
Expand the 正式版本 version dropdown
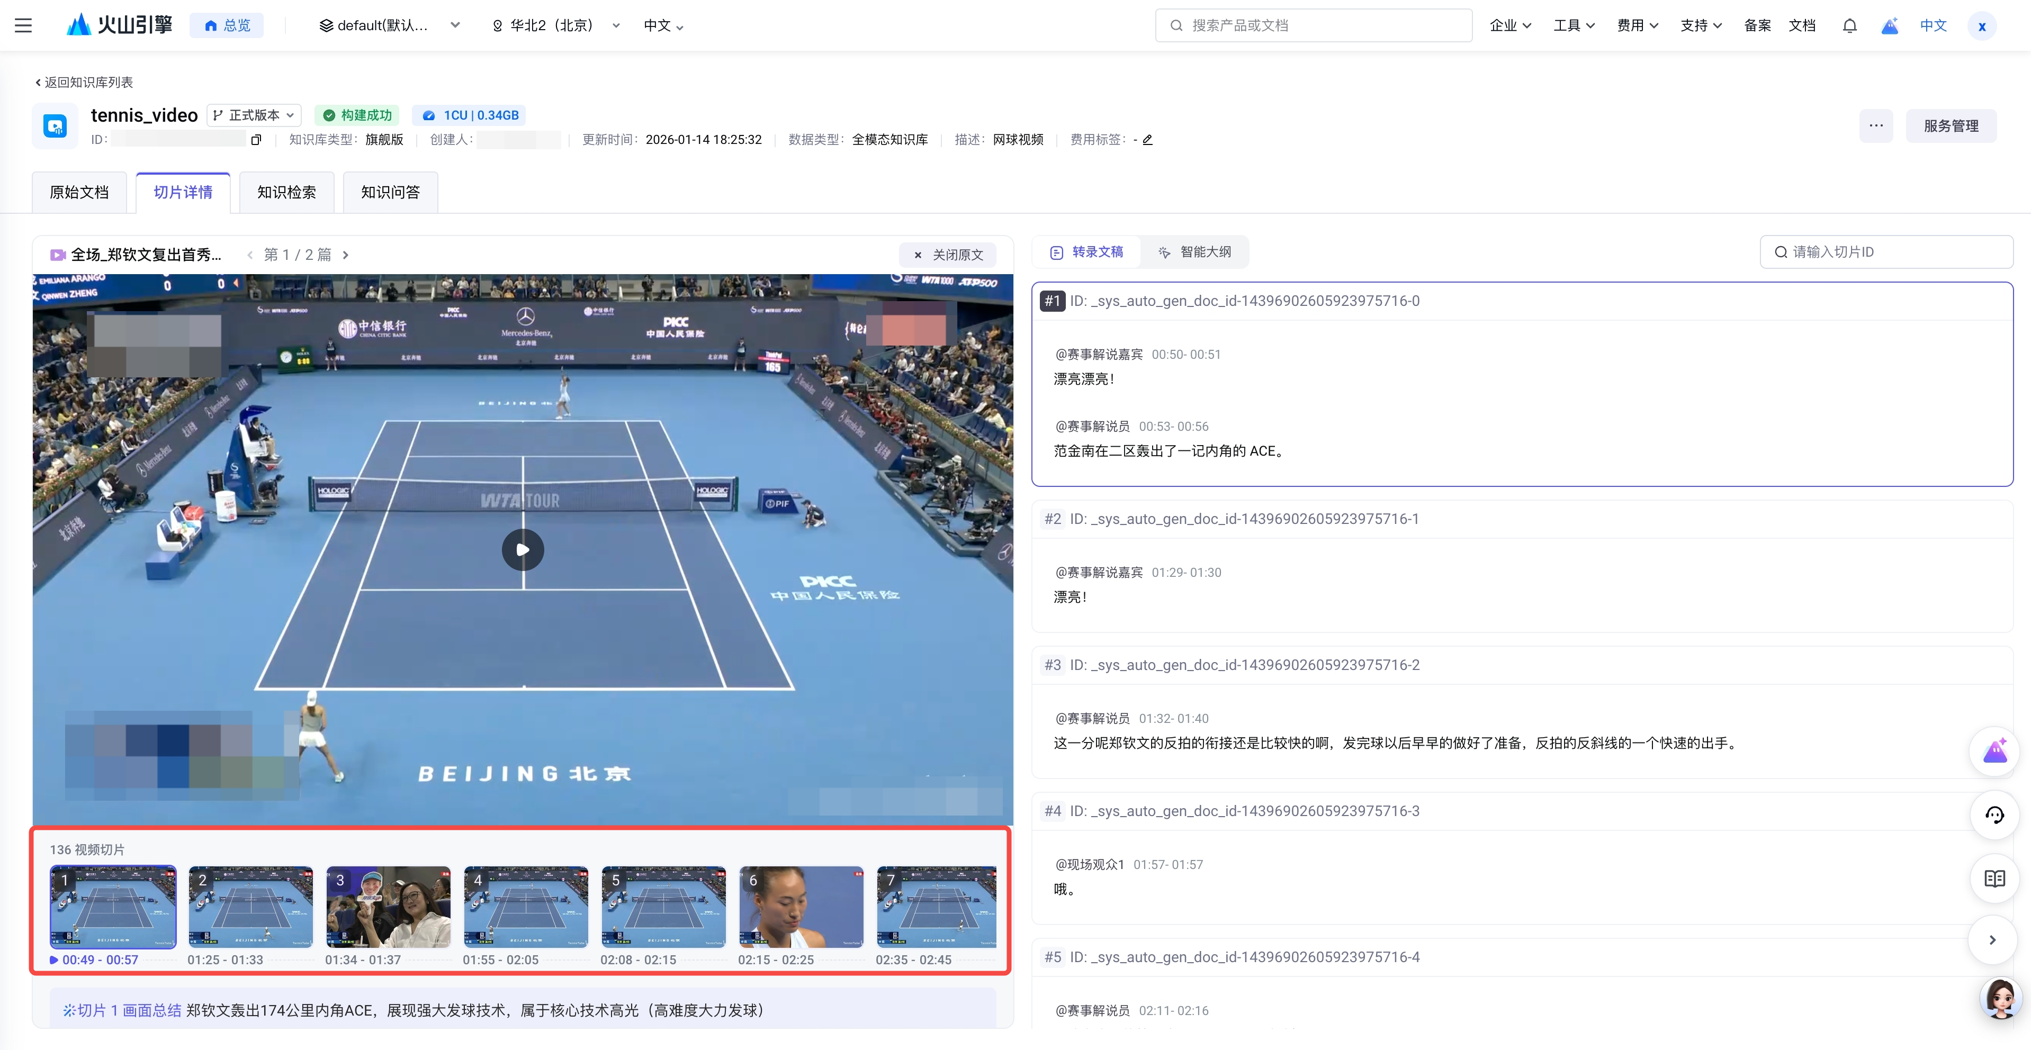point(254,115)
